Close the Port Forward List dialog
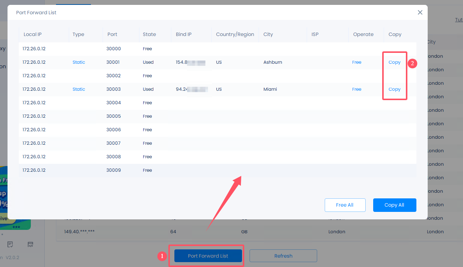This screenshot has height=267, width=463. click(420, 12)
